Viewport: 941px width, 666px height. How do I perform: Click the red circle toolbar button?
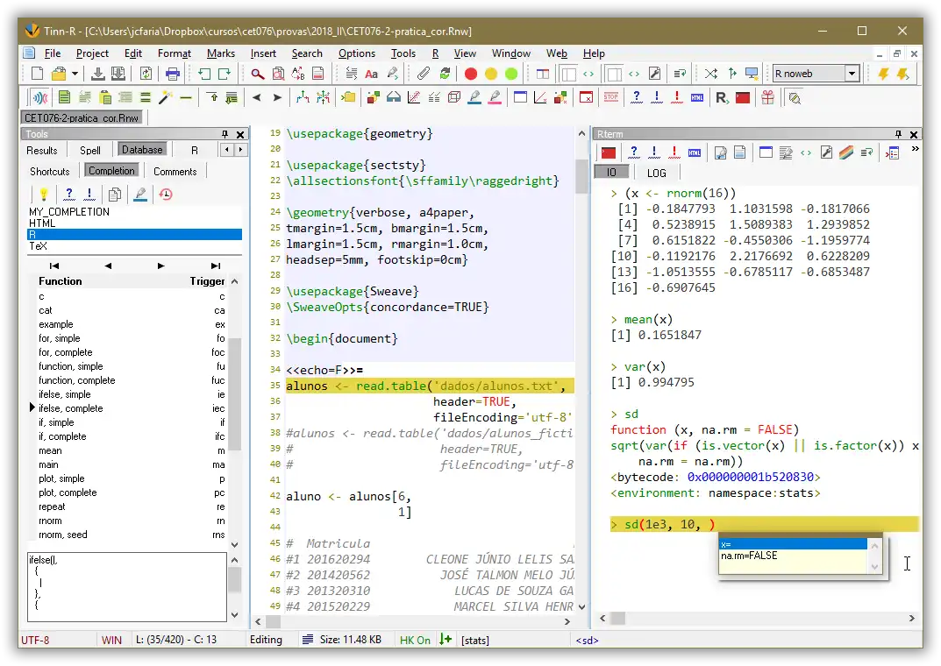pyautogui.click(x=471, y=74)
